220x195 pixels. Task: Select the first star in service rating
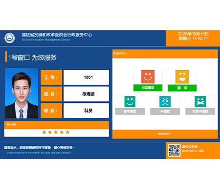44,132
